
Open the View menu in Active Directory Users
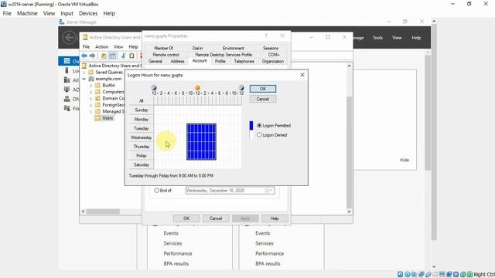(118, 46)
